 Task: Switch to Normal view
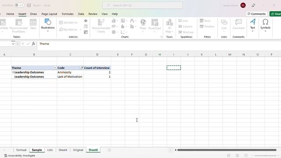pos(229,156)
